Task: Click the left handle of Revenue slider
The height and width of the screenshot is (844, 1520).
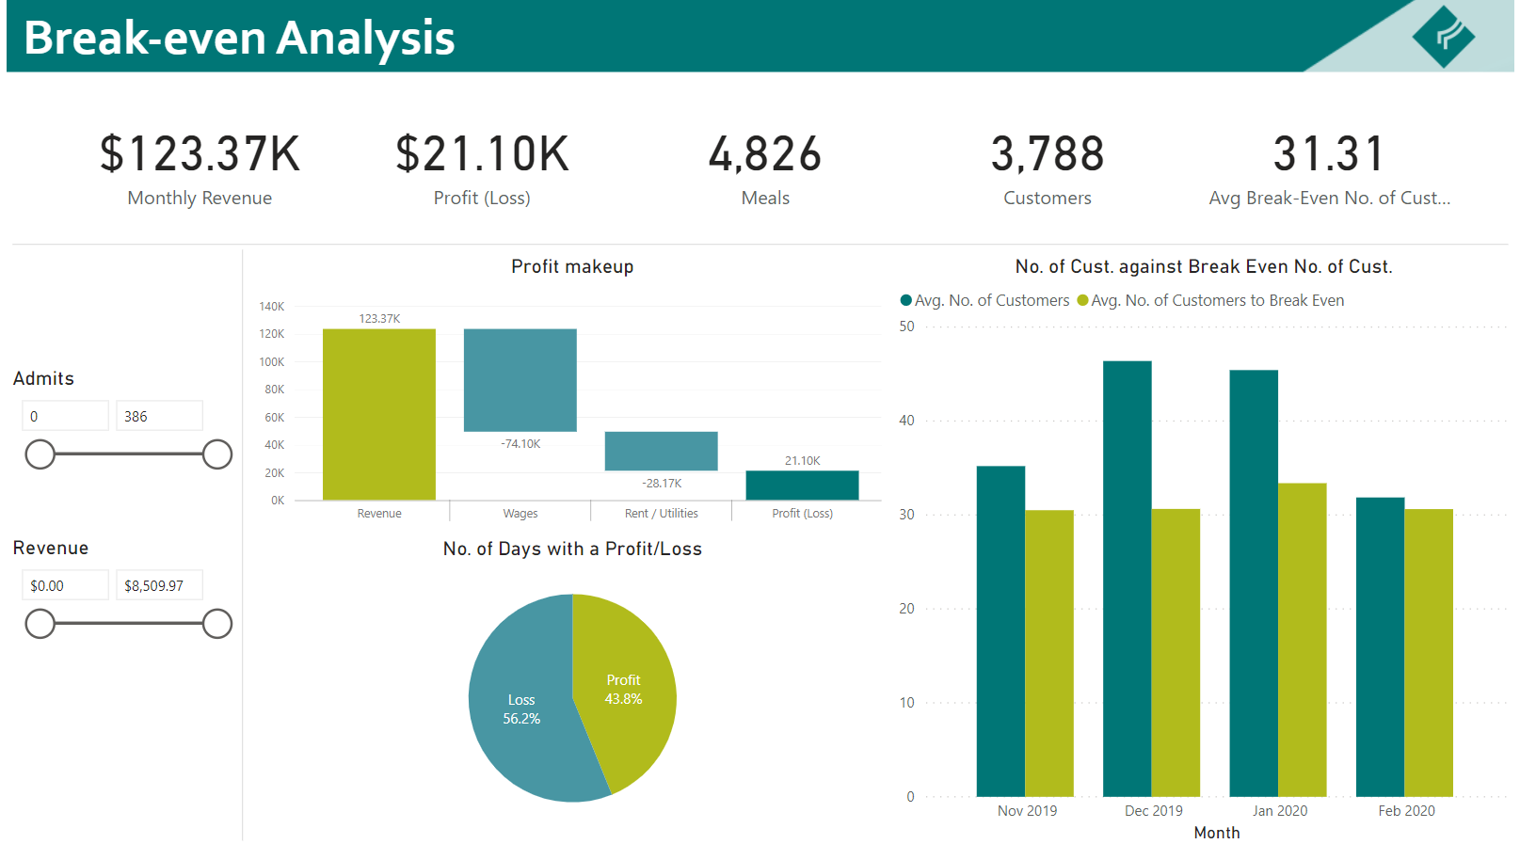Action: click(40, 624)
